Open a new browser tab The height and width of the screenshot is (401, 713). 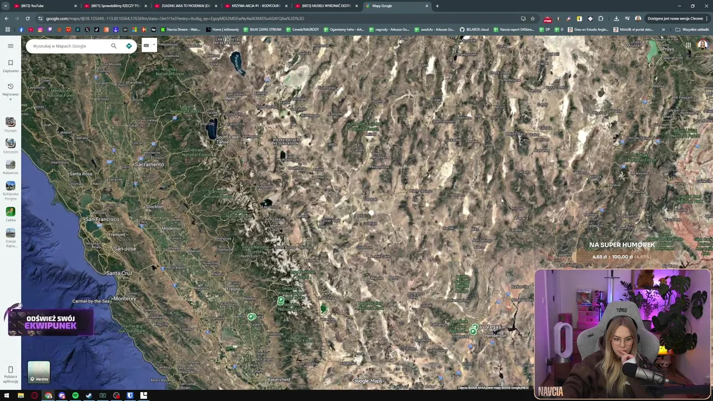(x=437, y=6)
